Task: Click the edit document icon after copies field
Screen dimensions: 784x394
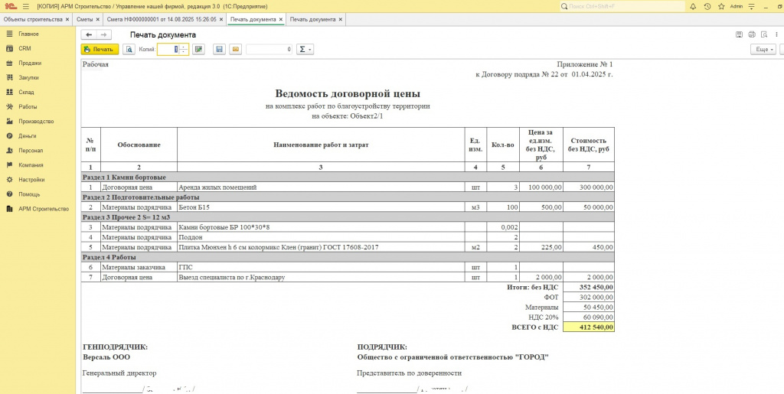Action: (x=199, y=50)
